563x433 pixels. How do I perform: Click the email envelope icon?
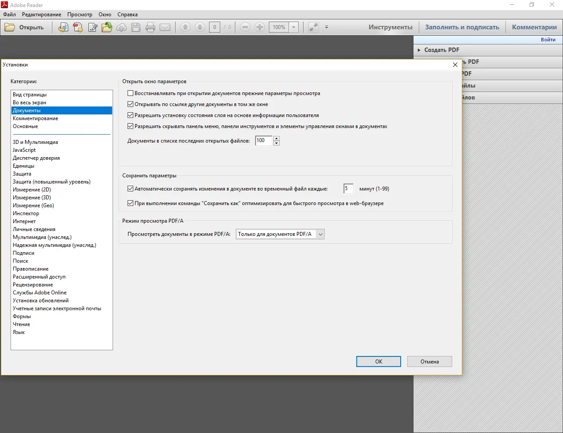(165, 27)
